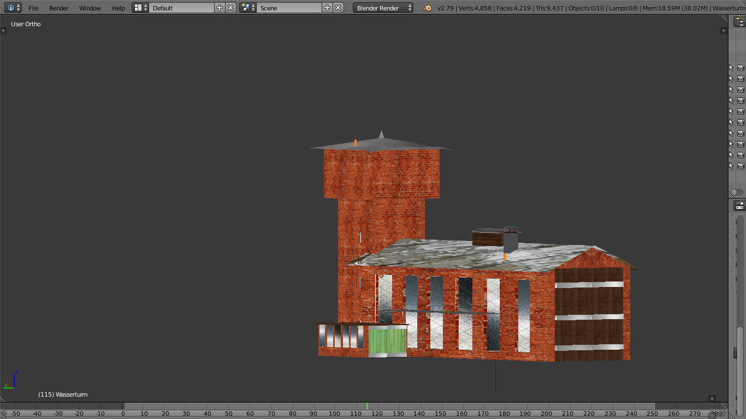Open the Properties editor type selector
This screenshot has width=746, height=419.
pos(739,206)
